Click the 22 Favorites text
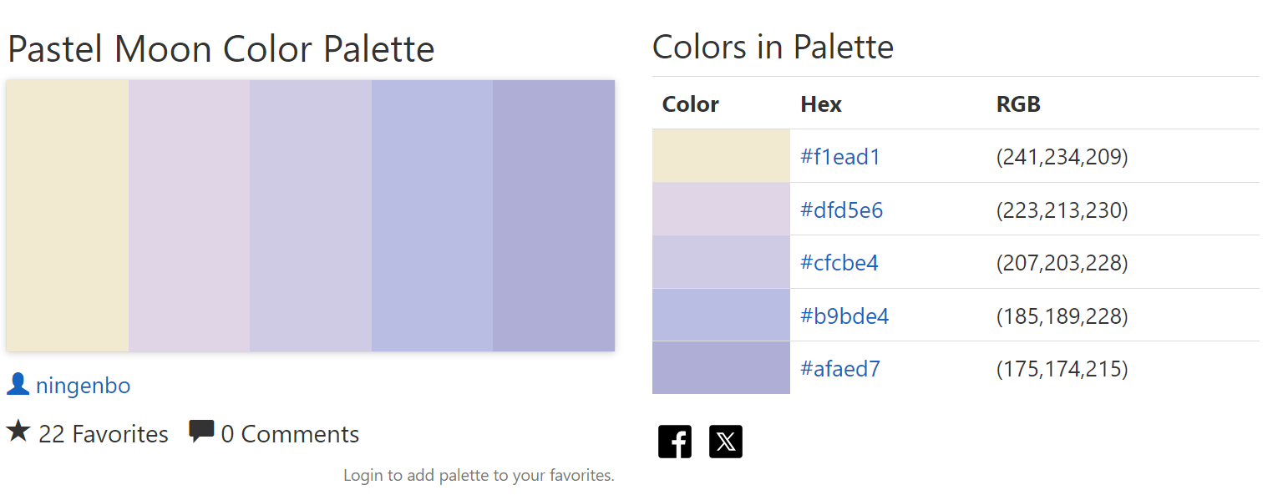 [104, 434]
